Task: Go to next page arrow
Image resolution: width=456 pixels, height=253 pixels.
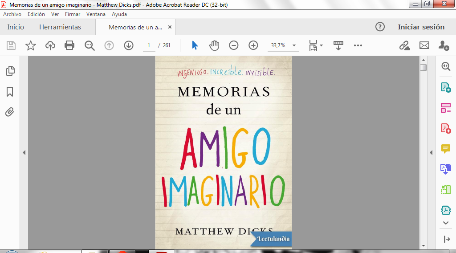Action: 129,45
